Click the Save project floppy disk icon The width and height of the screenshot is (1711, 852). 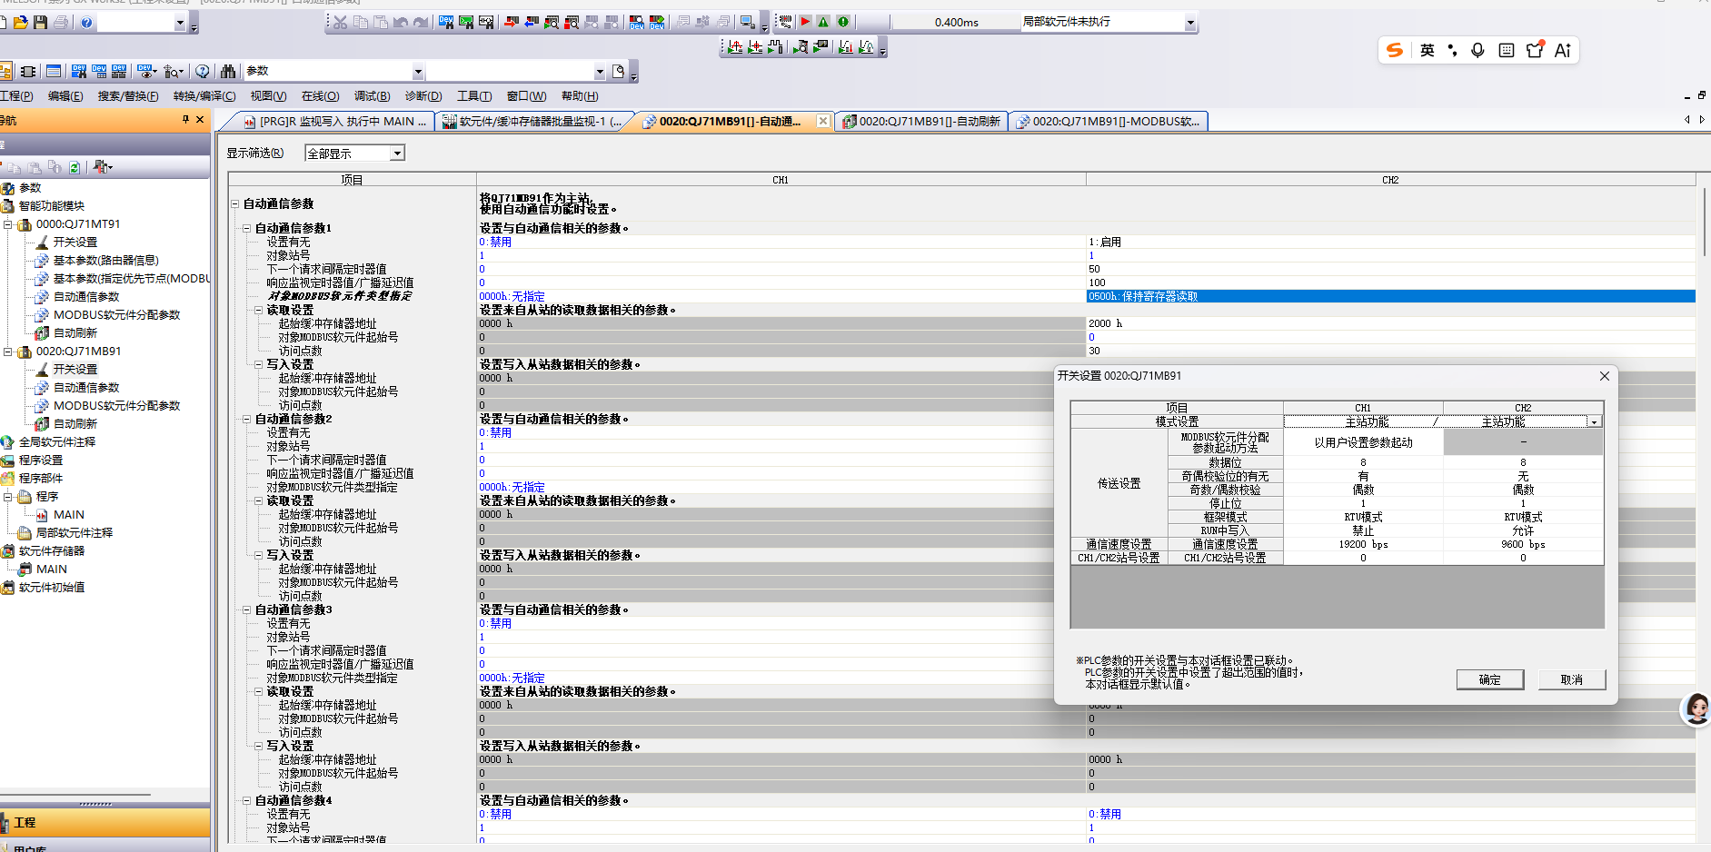[x=40, y=22]
